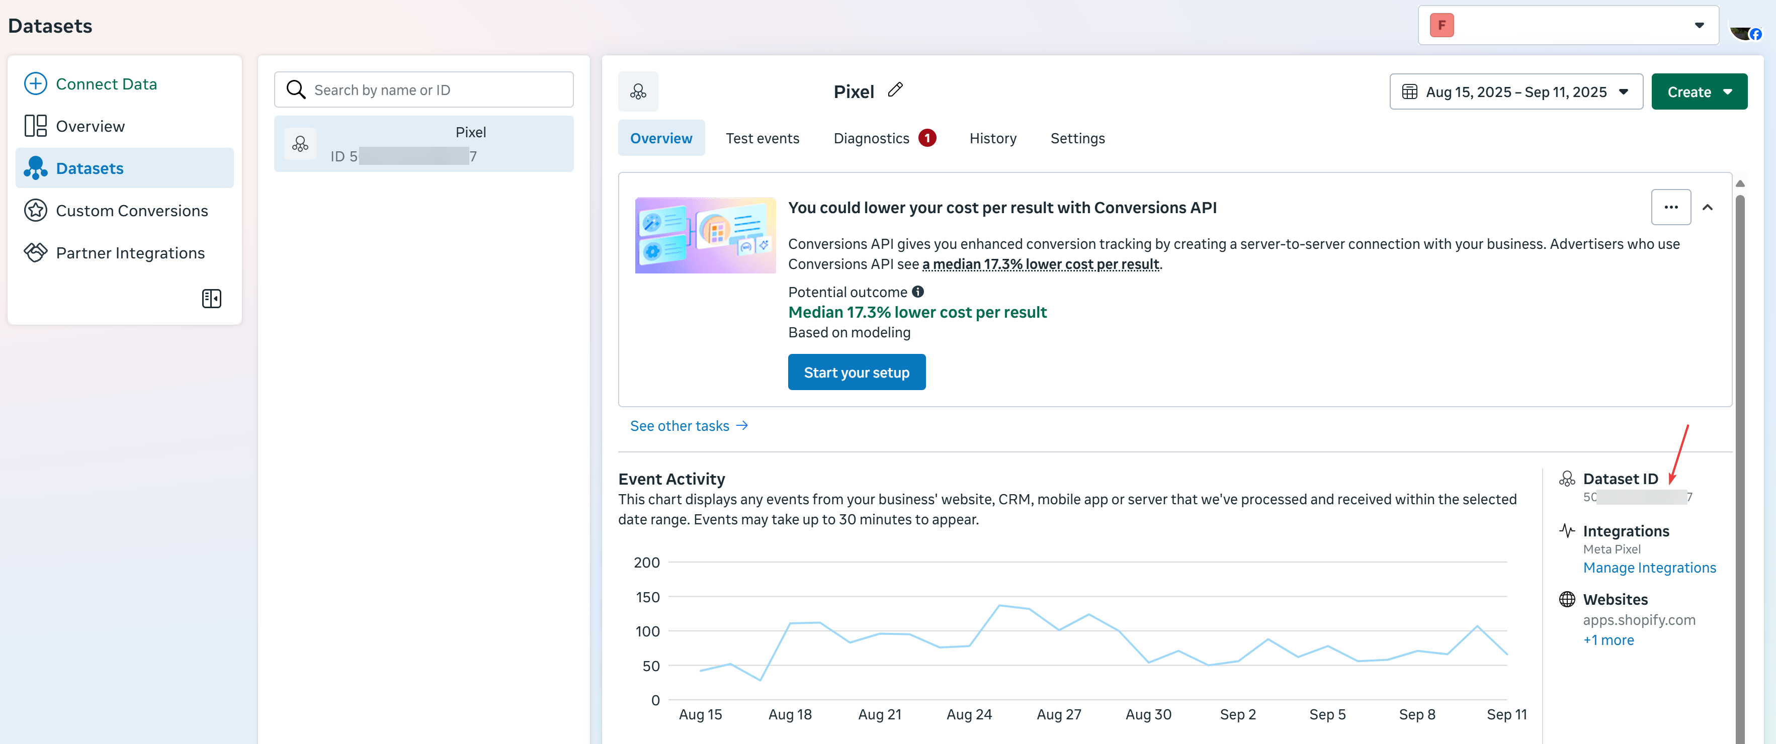Screen dimensions: 1776x744
Task: Collapse the Conversions API recommendation card
Action: coord(1707,207)
